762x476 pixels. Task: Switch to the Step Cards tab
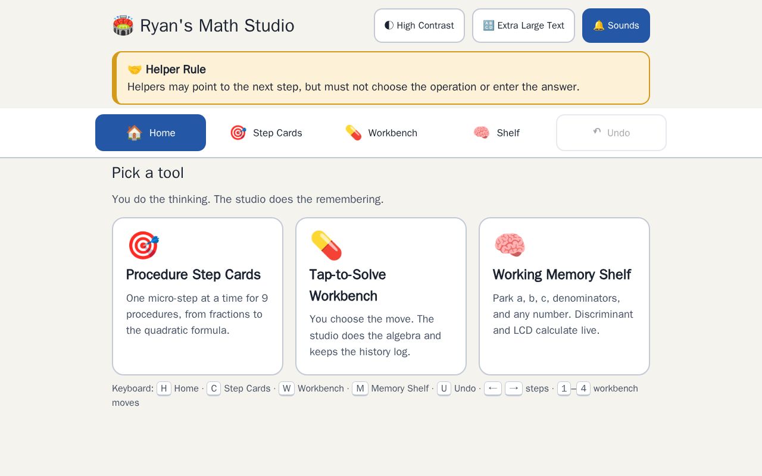(266, 133)
